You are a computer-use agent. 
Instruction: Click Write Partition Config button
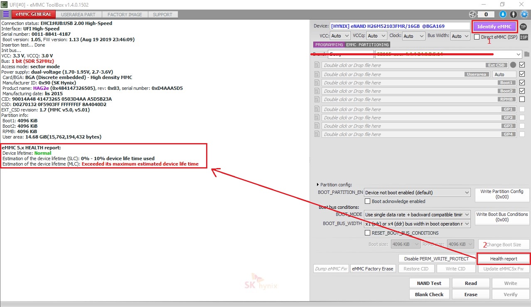(x=501, y=194)
